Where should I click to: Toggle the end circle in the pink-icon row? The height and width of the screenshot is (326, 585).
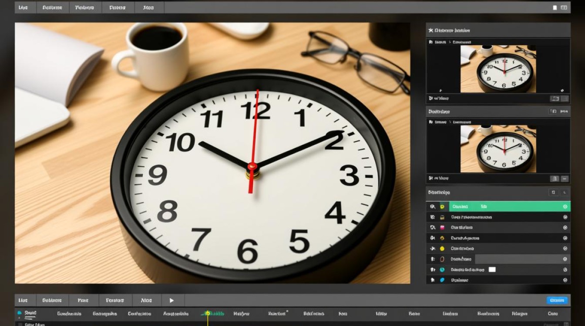tap(565, 228)
